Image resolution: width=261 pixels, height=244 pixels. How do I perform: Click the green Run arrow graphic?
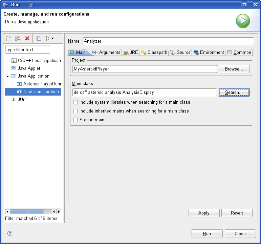[x=243, y=21]
